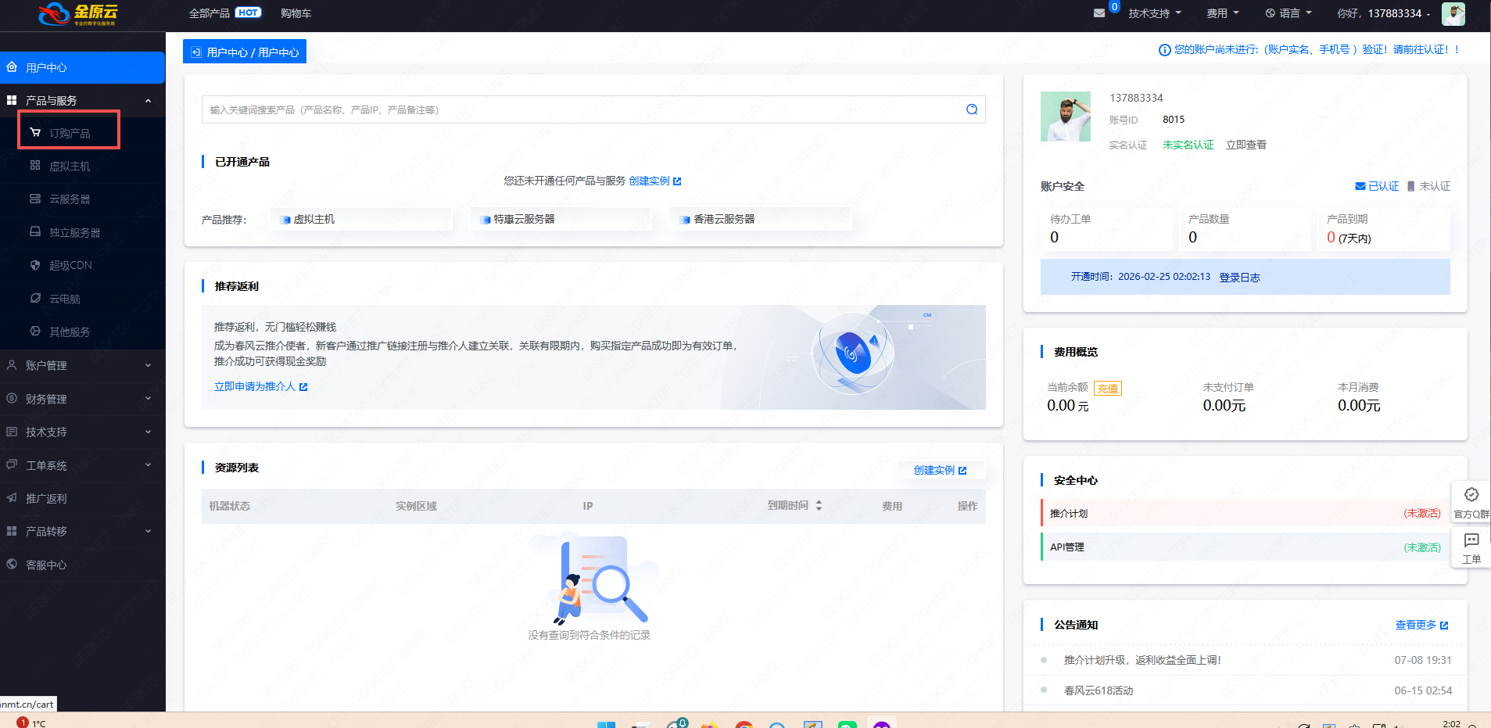1491x728 pixels.
Task: Open the 语言 dropdown in top bar
Action: 1288,13
